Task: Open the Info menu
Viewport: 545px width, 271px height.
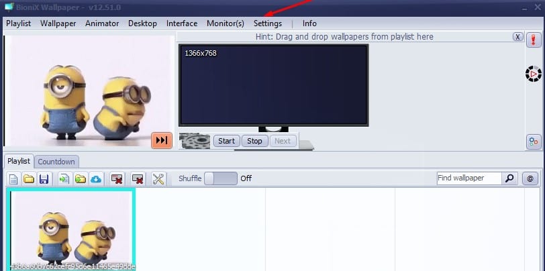Action: click(x=309, y=23)
